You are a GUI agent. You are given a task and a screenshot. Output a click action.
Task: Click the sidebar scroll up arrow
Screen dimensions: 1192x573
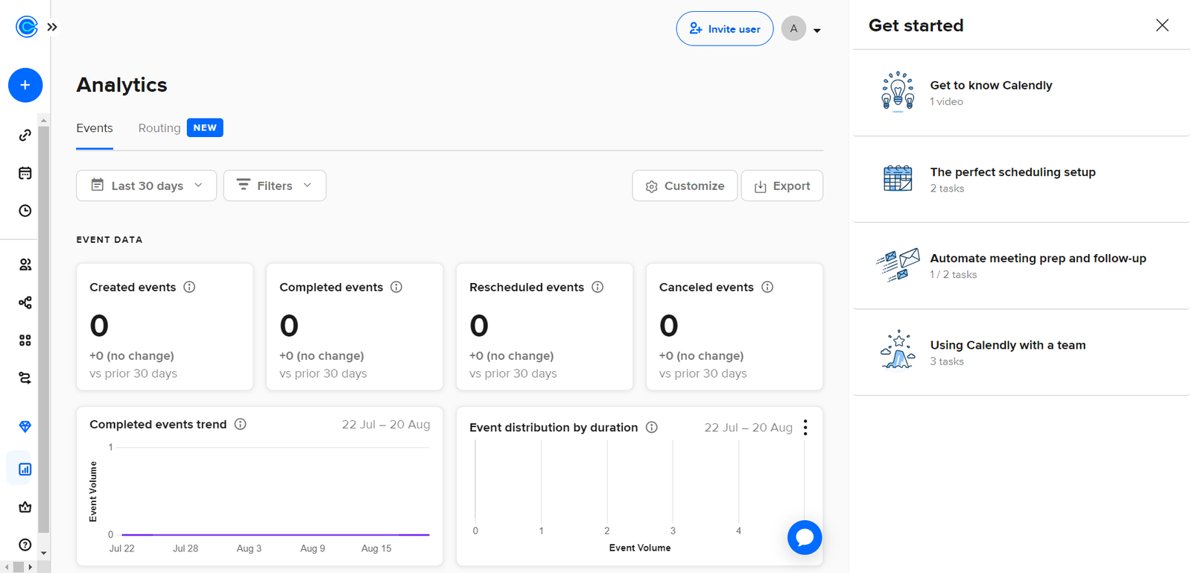(43, 121)
